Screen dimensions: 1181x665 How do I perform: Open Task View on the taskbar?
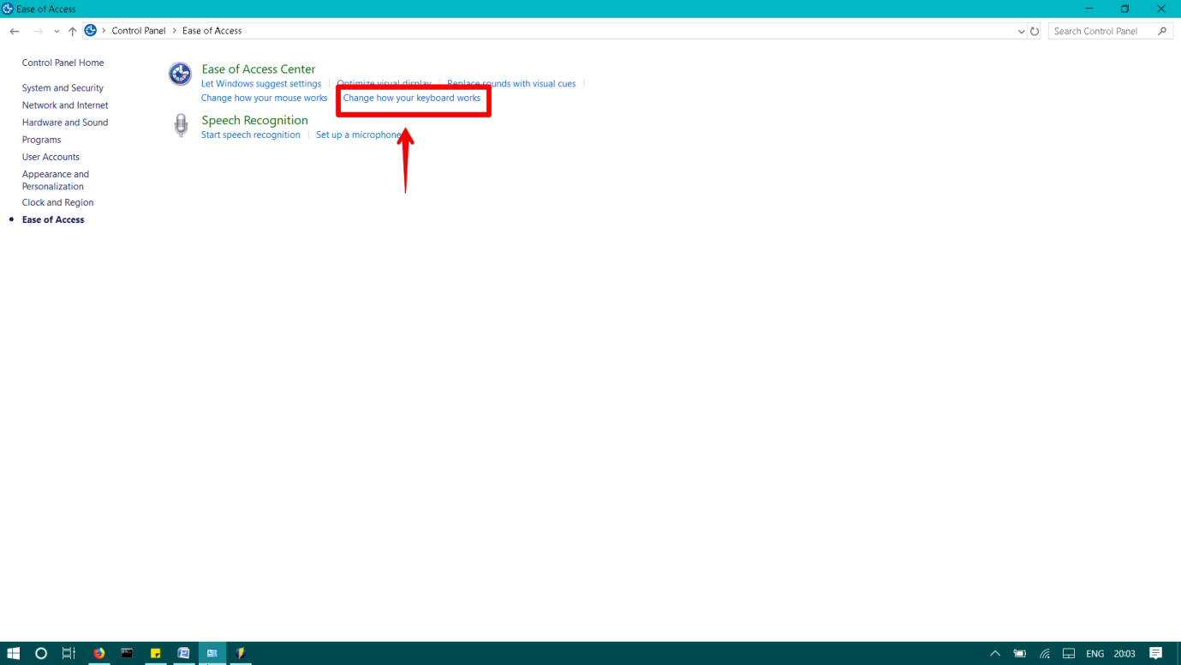[x=69, y=653]
